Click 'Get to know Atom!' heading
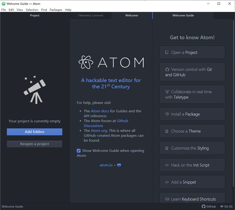The height and width of the screenshot is (210, 235). 192,37
